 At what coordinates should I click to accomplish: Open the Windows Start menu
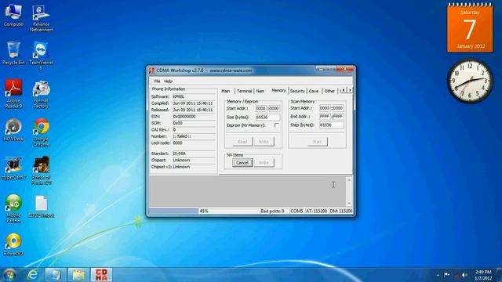(9, 275)
